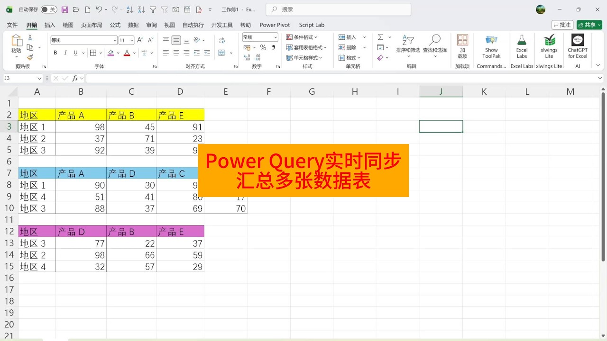The width and height of the screenshot is (607, 341).
Task: Center text horizontally
Action: [x=176, y=53]
